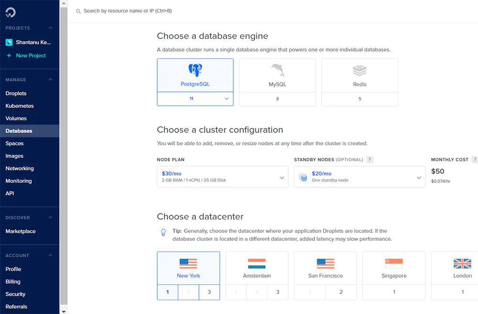Click the Standby Nodes help icon
Screen dimensions: 478x314
pyautogui.click(x=370, y=160)
